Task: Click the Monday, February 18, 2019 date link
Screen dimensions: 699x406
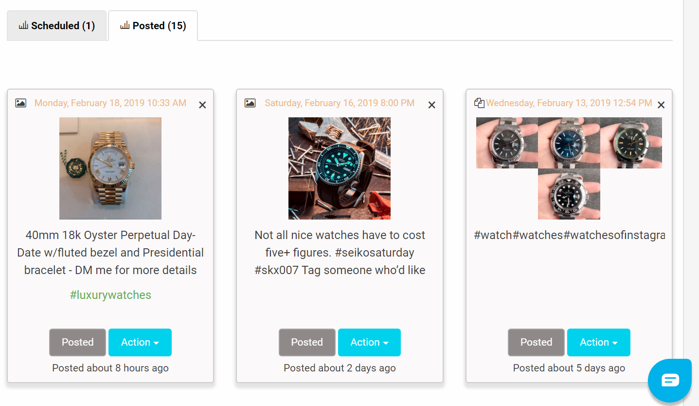Action: tap(110, 103)
